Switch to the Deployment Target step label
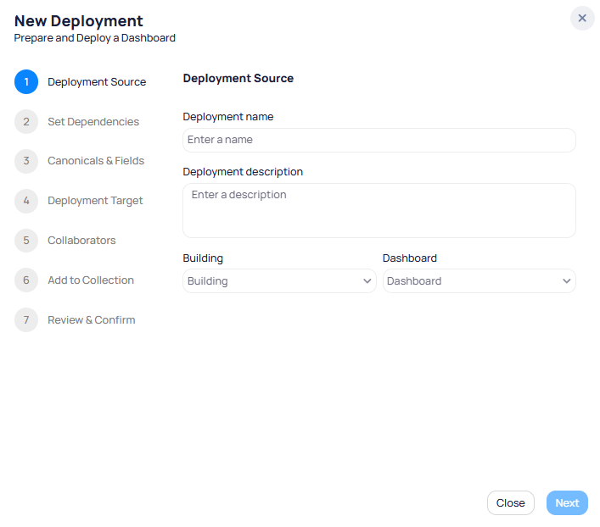Screen dimensions: 600x527 [x=95, y=201]
